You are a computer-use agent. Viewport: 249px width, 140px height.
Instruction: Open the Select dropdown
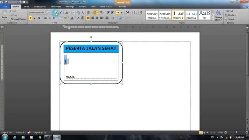click(230, 19)
